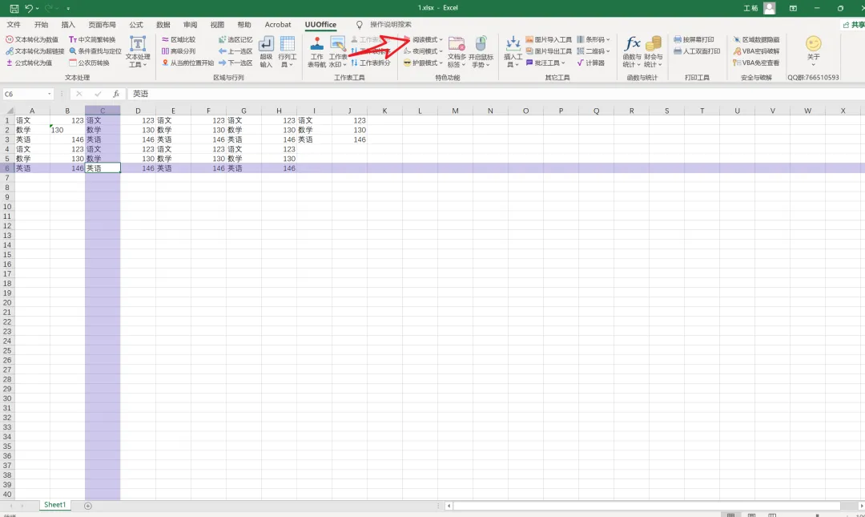Screen dimensions: 865x517
Task: Switch to 数据 ribbon tab
Action: pyautogui.click(x=163, y=25)
